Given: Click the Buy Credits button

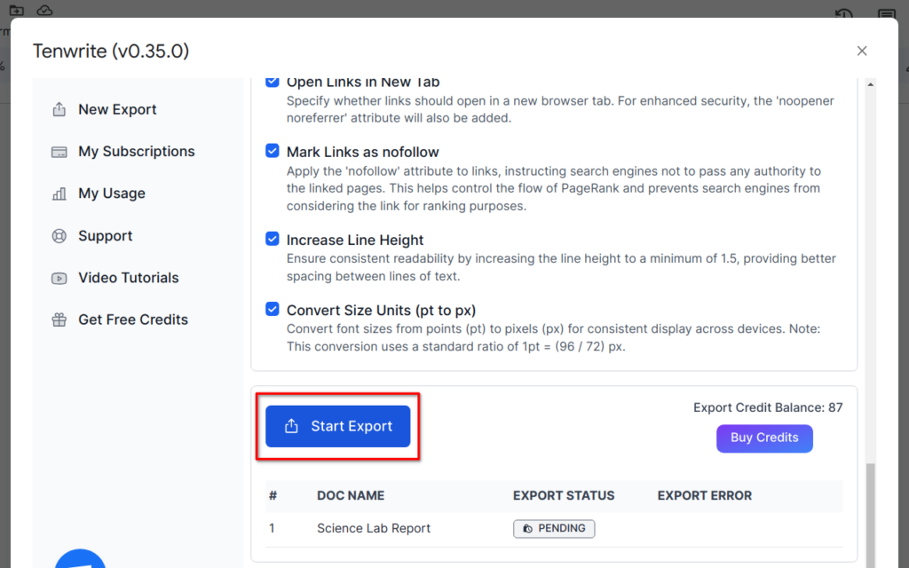Looking at the screenshot, I should click(x=763, y=438).
